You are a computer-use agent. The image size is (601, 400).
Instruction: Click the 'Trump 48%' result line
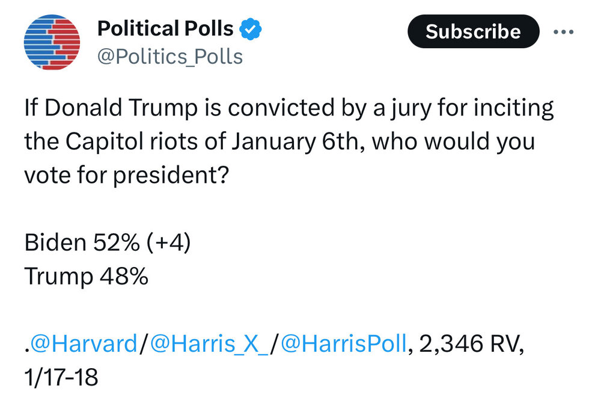click(x=86, y=277)
